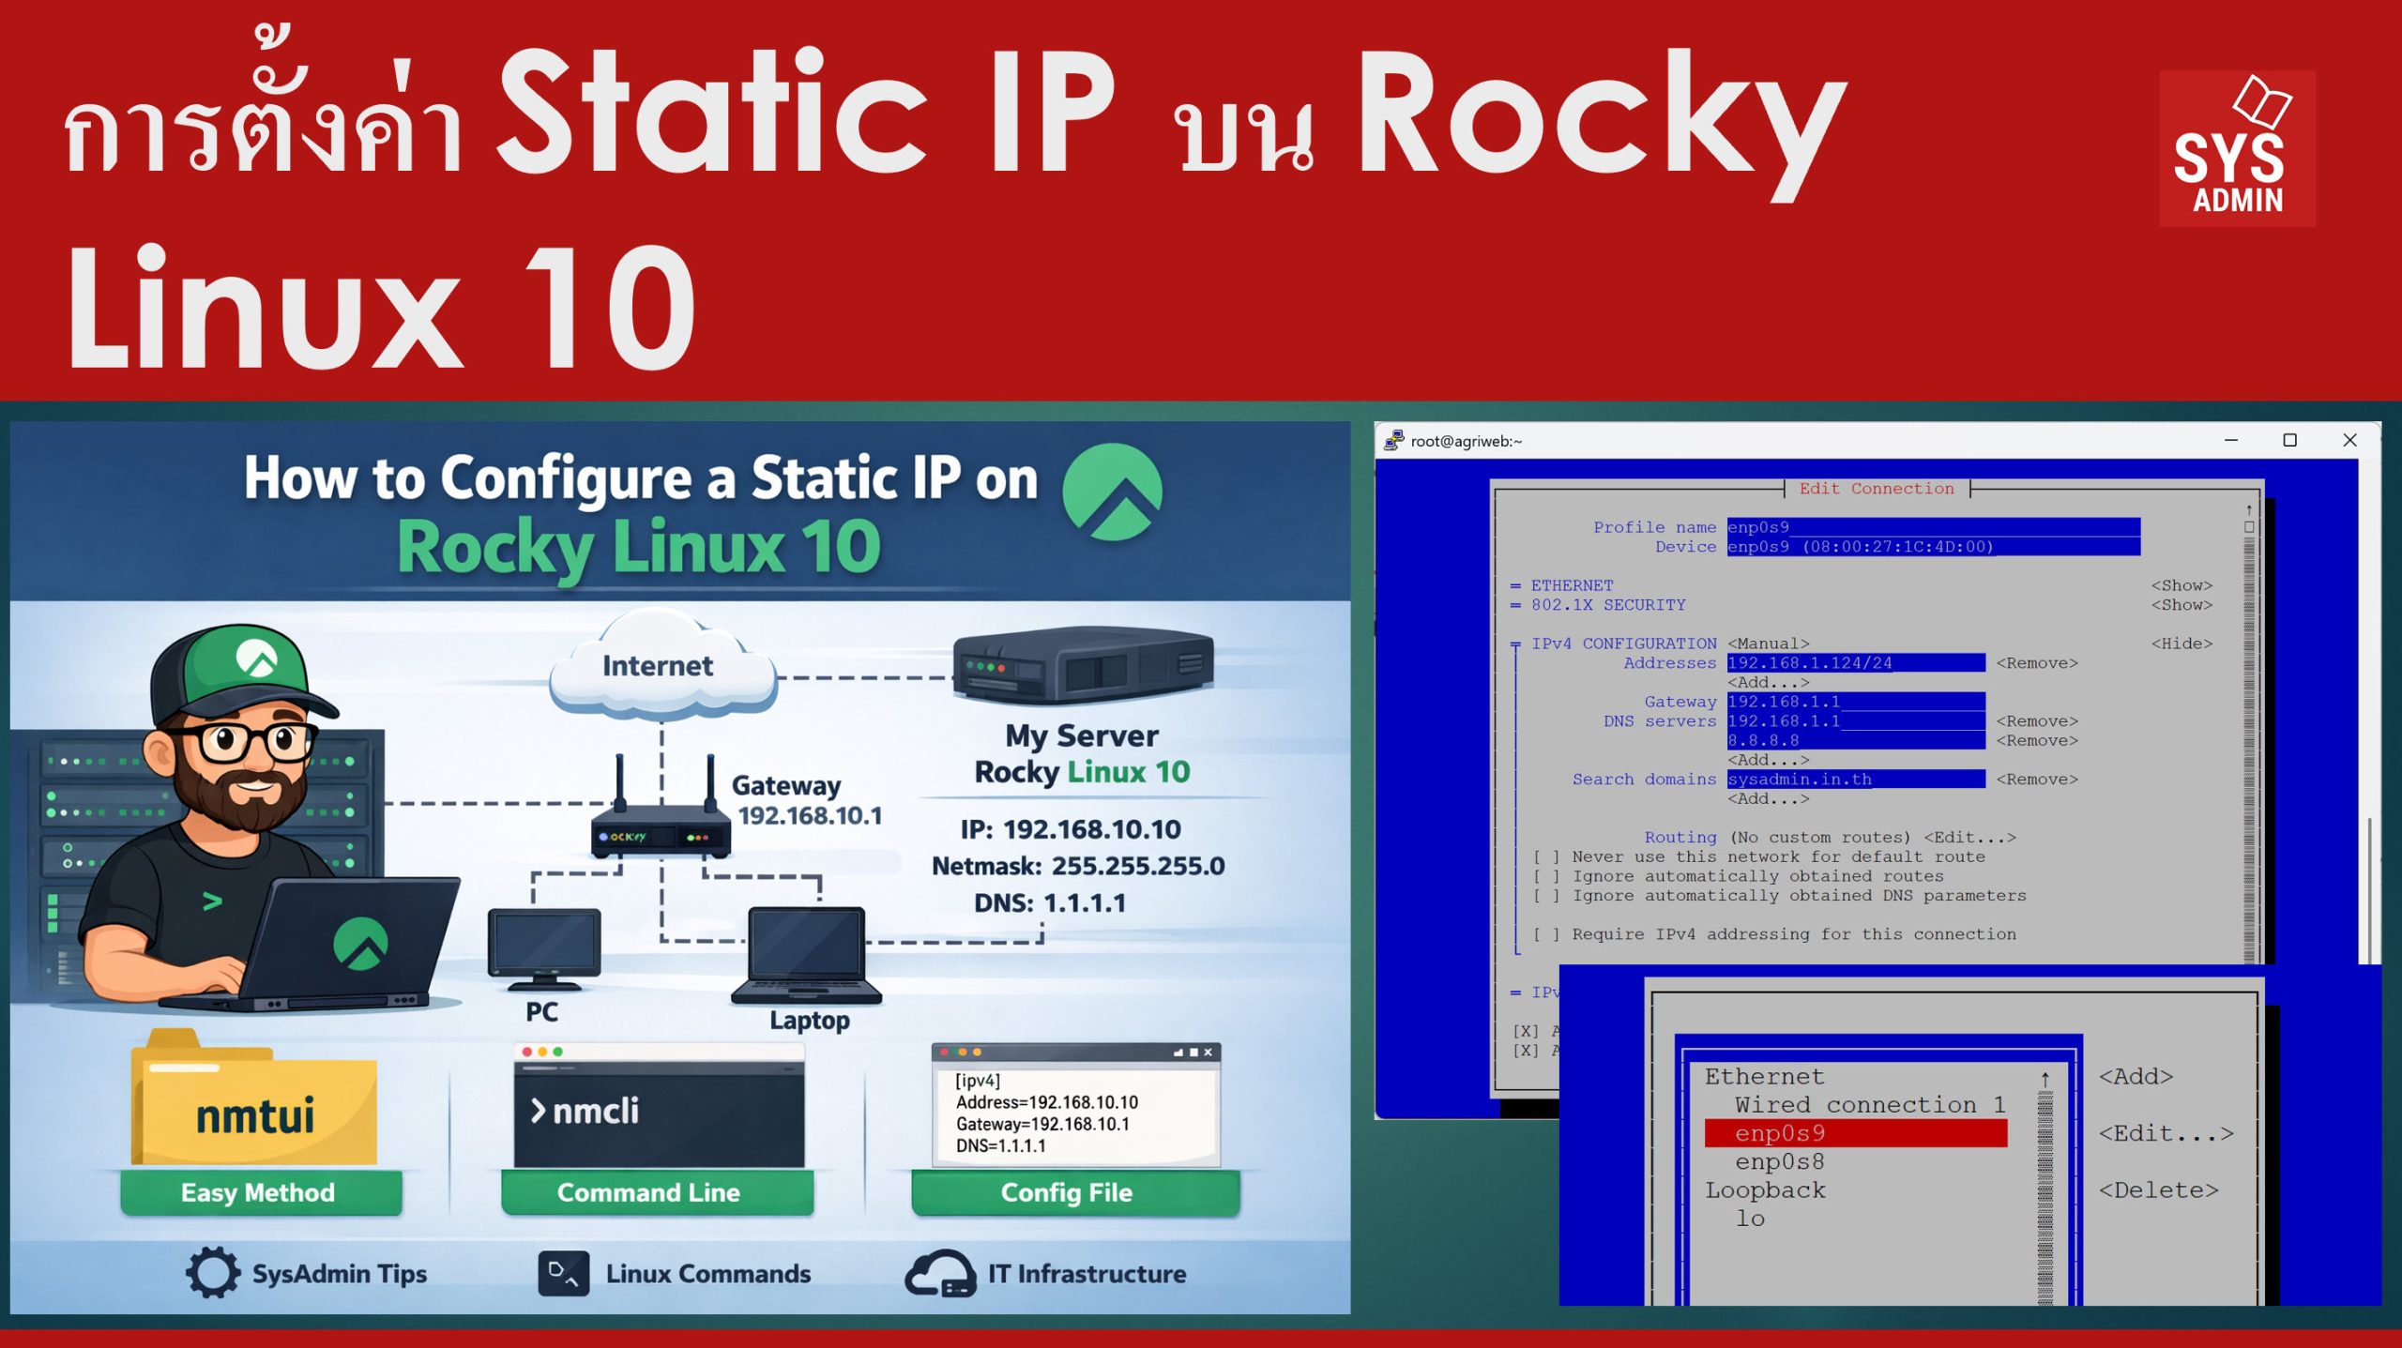This screenshot has width=2402, height=1348.
Task: Open the IPv4 Manual method dropdown
Action: [x=1768, y=644]
